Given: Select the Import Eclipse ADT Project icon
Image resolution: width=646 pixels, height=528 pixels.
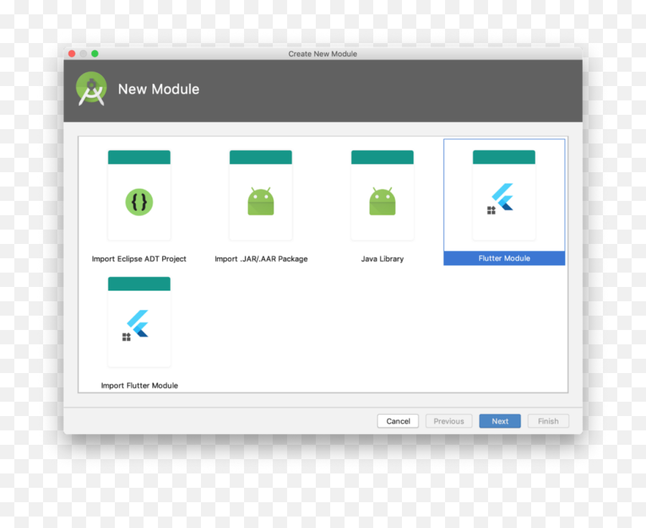Looking at the screenshot, I should click(x=139, y=202).
